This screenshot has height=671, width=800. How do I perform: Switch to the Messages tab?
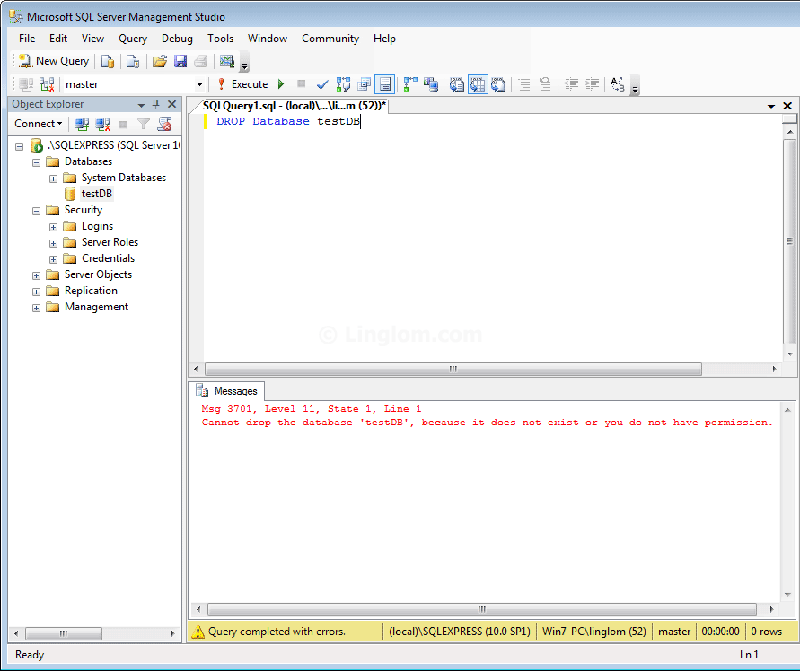tap(226, 391)
